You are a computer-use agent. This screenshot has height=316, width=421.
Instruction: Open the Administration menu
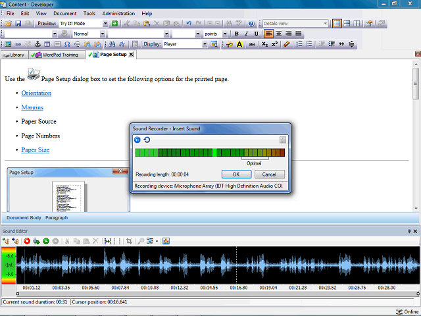pos(118,13)
